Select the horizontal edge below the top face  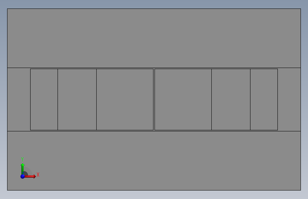[154, 68]
